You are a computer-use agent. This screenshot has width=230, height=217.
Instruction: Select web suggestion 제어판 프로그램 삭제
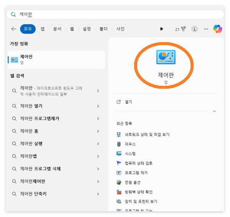pyautogui.click(x=40, y=169)
